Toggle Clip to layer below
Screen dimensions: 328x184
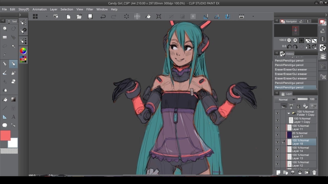tap(284, 106)
